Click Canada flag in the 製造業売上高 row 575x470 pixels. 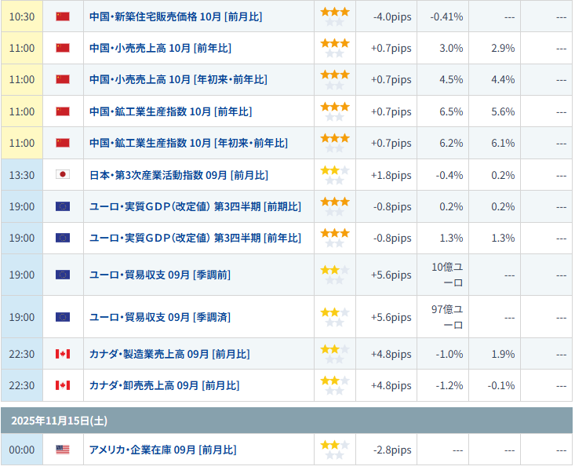point(63,354)
